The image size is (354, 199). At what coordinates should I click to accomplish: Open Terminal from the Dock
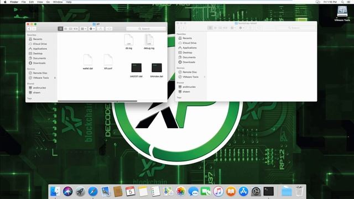(x=269, y=191)
